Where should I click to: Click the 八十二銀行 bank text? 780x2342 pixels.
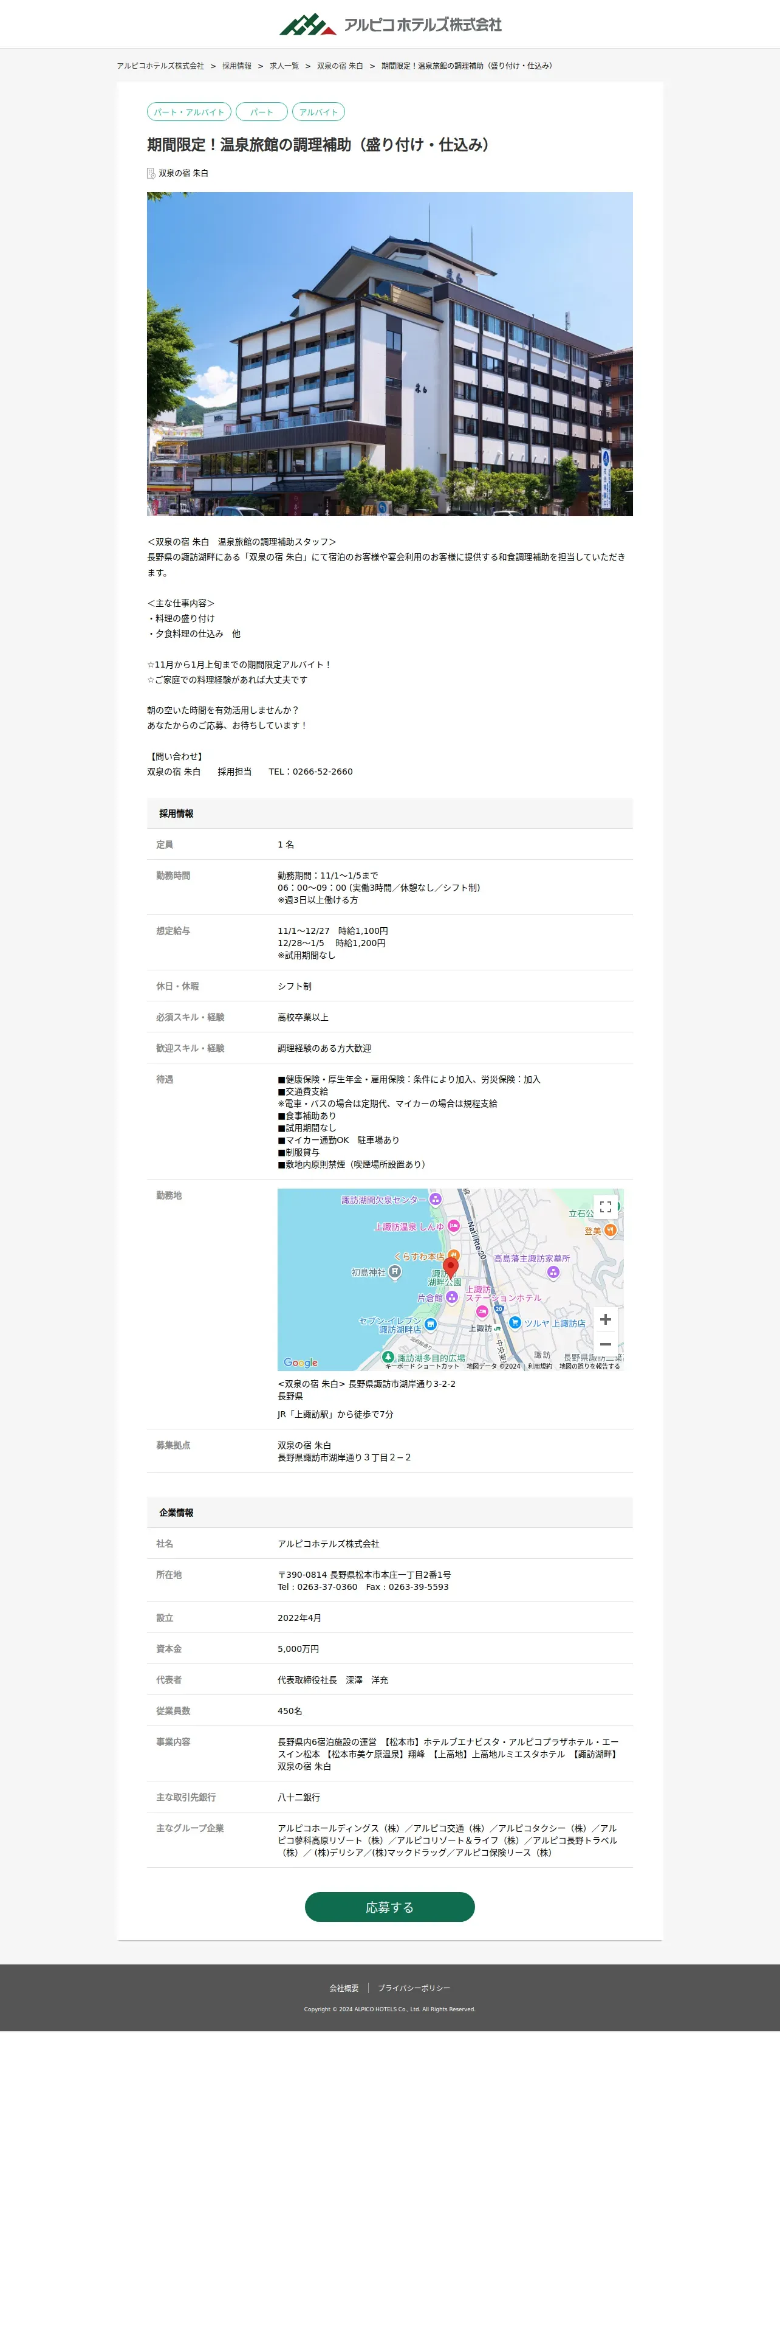[299, 1797]
